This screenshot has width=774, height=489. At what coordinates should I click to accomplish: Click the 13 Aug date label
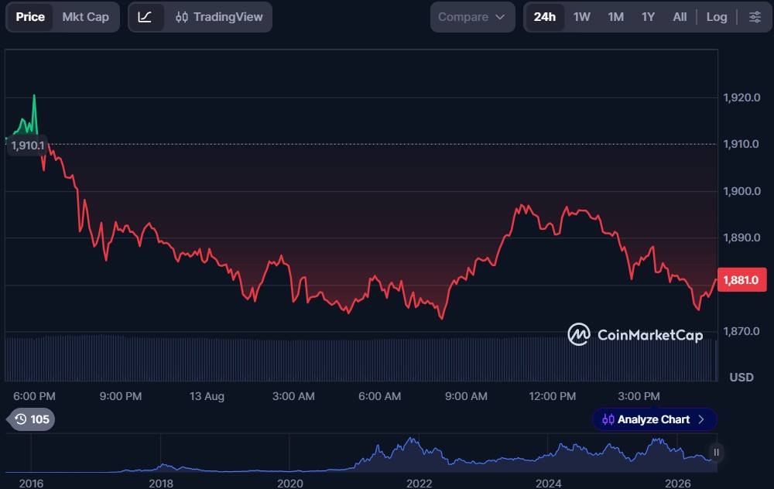207,396
